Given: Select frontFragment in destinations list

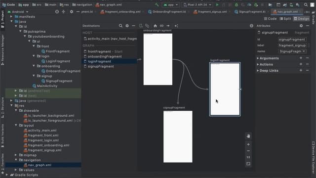Looking at the screenshot, I should pos(110,51).
